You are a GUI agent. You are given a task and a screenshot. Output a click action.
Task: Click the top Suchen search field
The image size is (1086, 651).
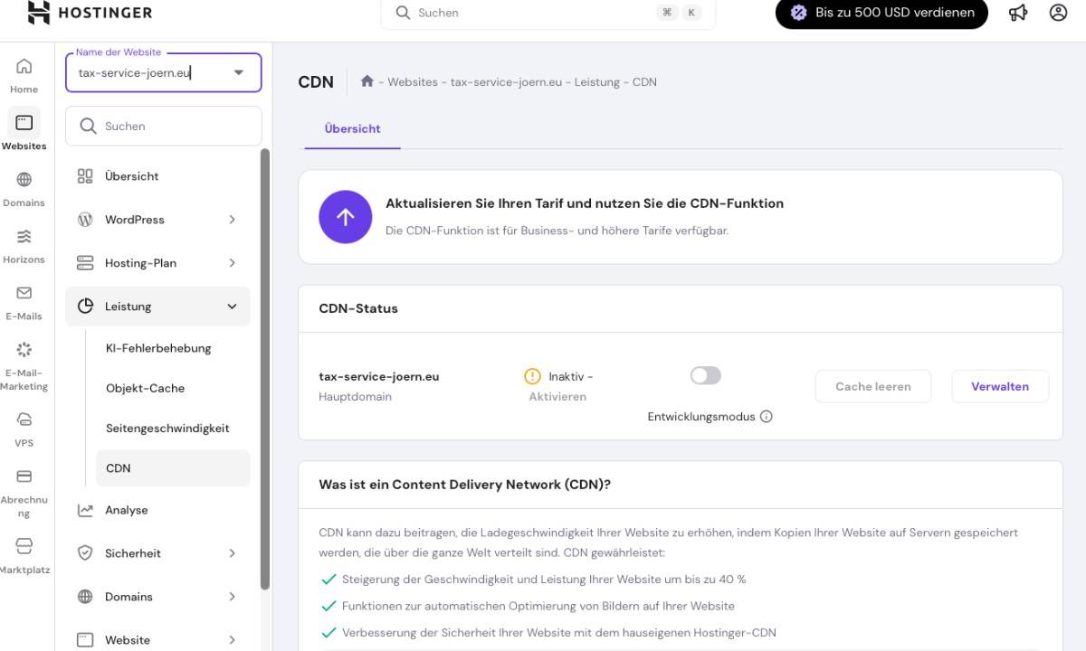534,14
